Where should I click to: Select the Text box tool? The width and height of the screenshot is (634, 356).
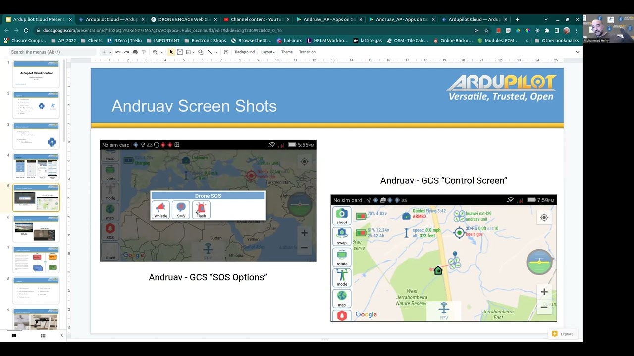click(180, 52)
